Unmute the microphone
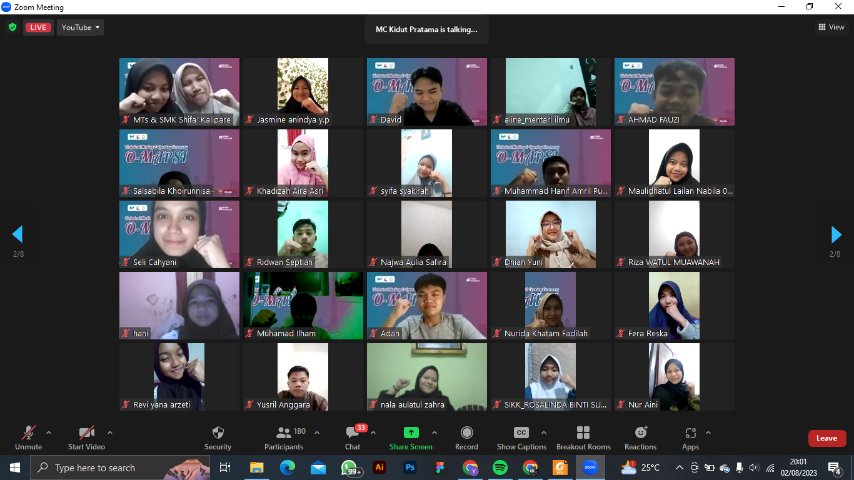The height and width of the screenshot is (480, 854). [29, 433]
